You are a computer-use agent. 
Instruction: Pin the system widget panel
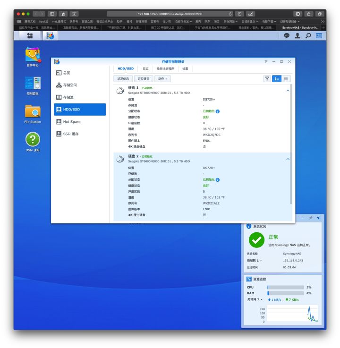[310, 218]
